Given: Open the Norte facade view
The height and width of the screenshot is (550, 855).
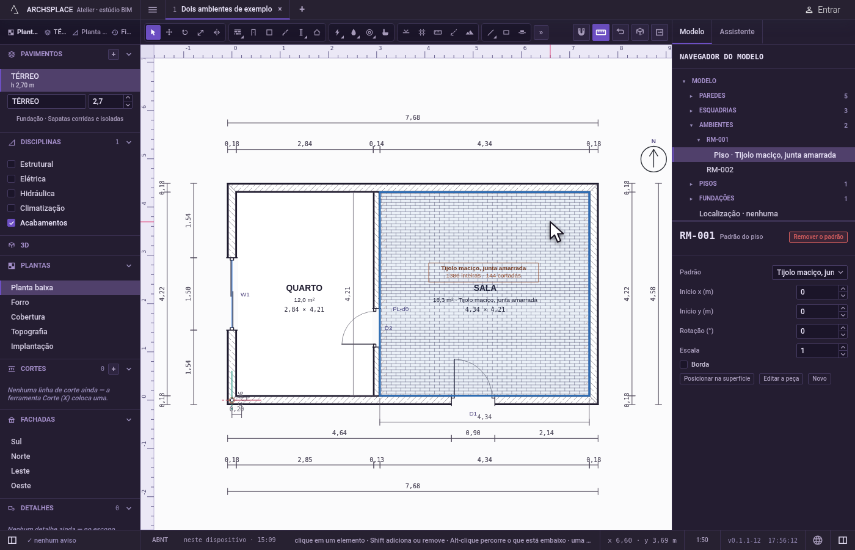Looking at the screenshot, I should click(x=70, y=457).
